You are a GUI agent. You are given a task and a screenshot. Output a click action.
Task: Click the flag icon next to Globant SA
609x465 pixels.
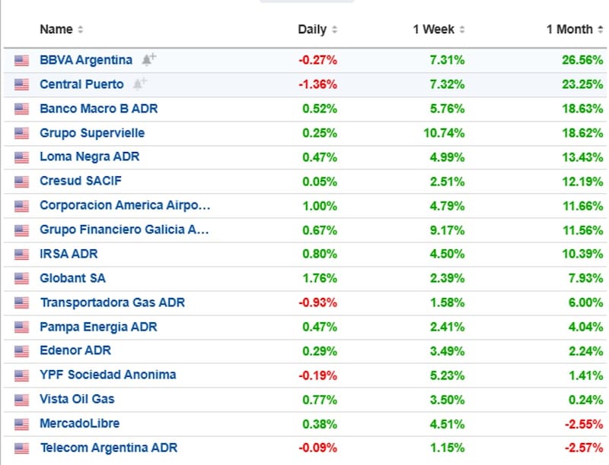click(21, 279)
